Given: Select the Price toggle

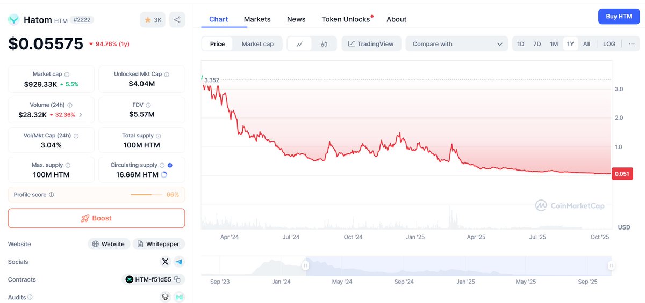Looking at the screenshot, I should pos(218,44).
